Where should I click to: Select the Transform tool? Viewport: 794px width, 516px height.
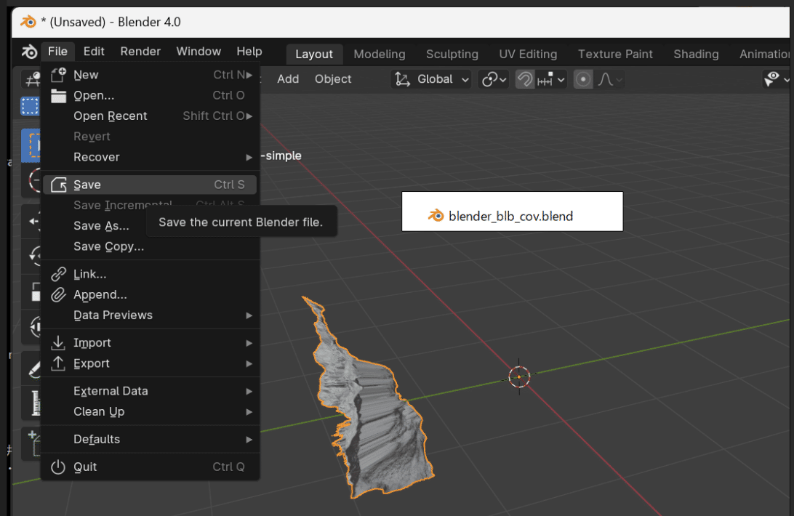(33, 327)
